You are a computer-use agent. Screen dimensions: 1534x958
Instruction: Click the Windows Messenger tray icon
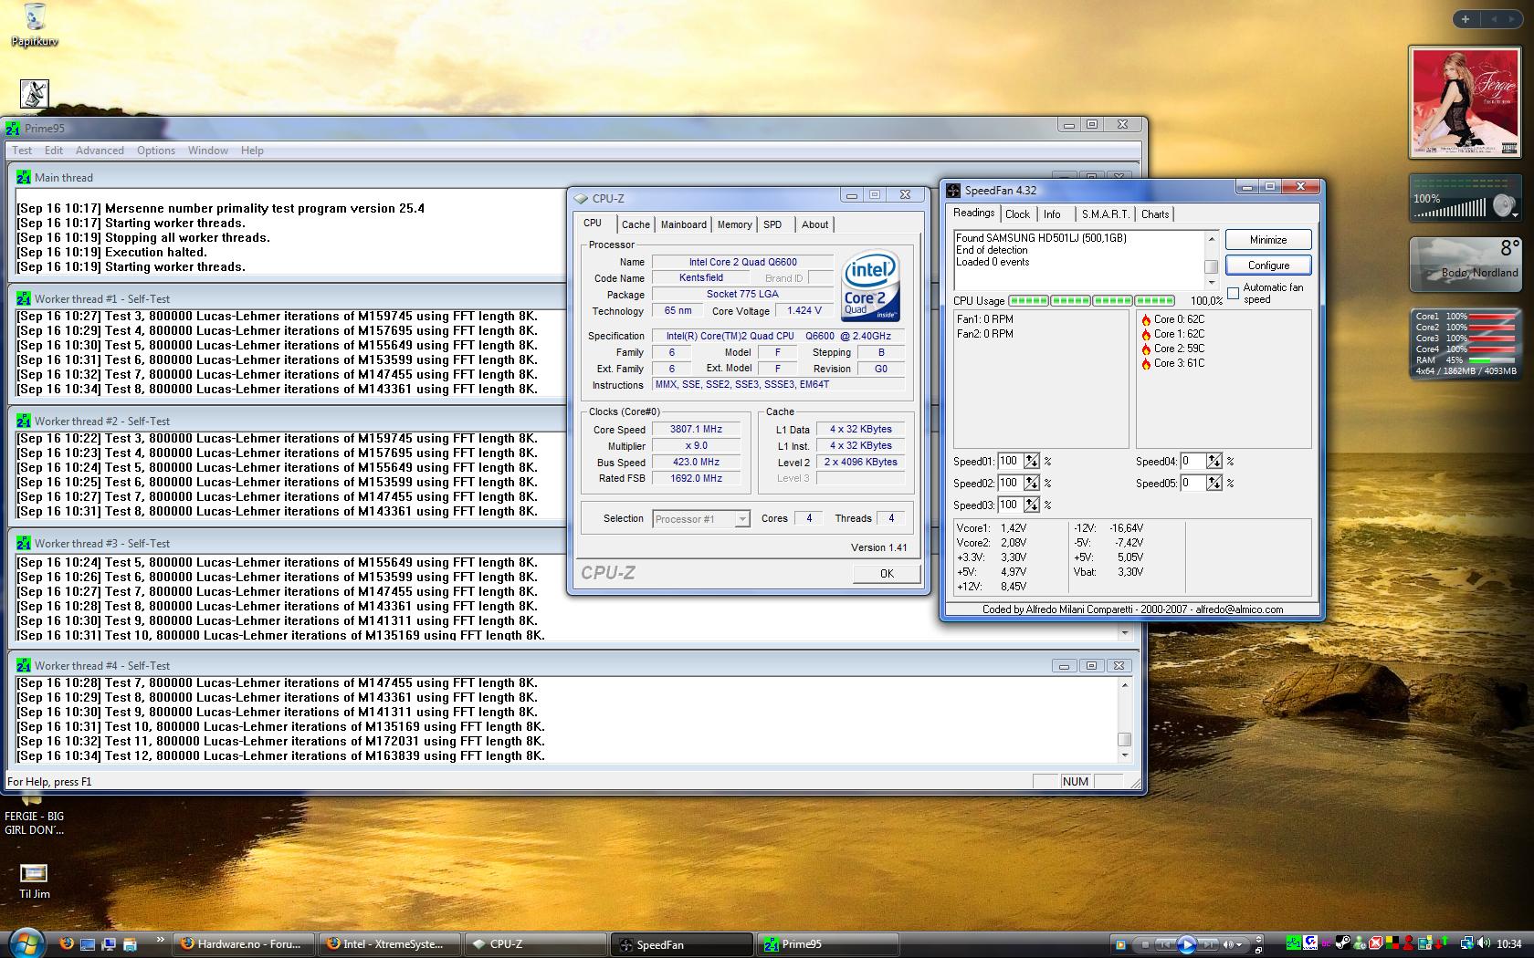tap(1360, 943)
